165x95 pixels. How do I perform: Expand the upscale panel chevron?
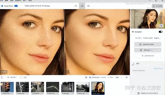(x=163, y=65)
